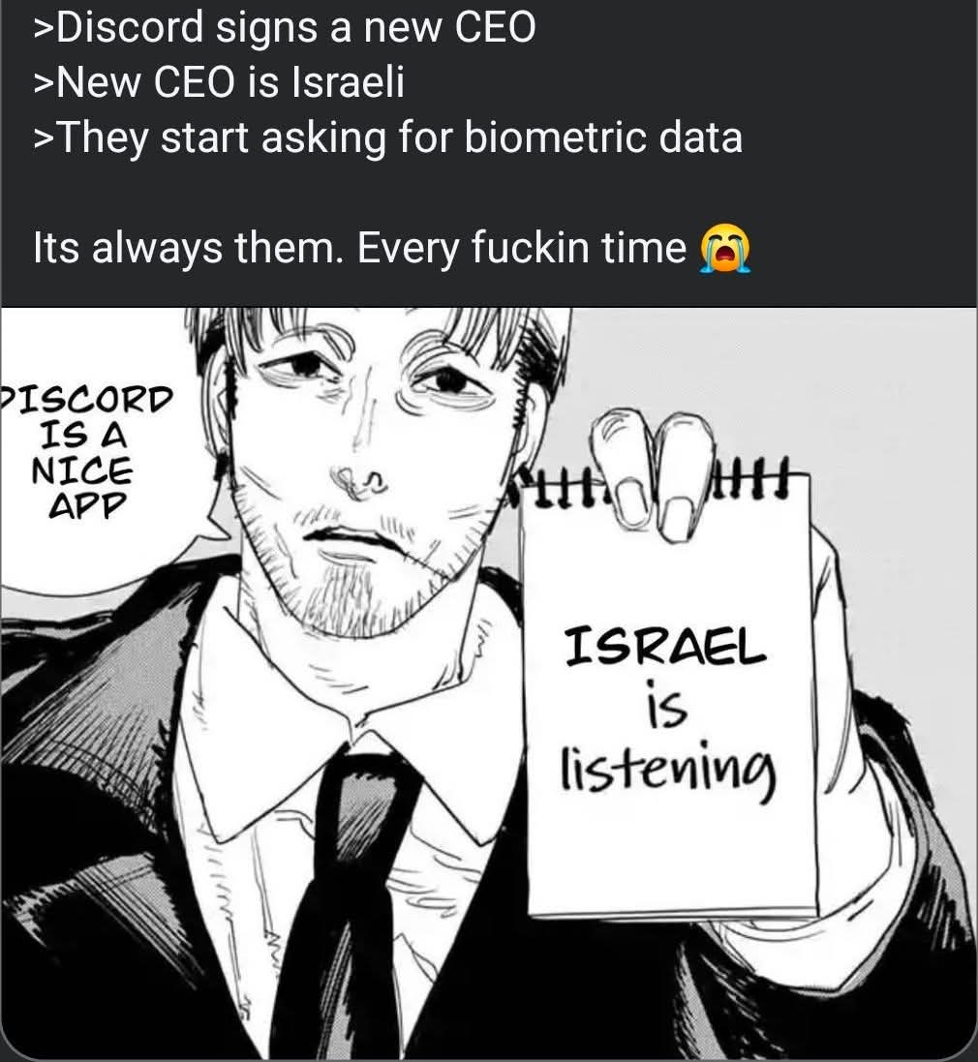The width and height of the screenshot is (978, 1062).
Task: Select the 'biometric data' text
Action: pos(603,137)
